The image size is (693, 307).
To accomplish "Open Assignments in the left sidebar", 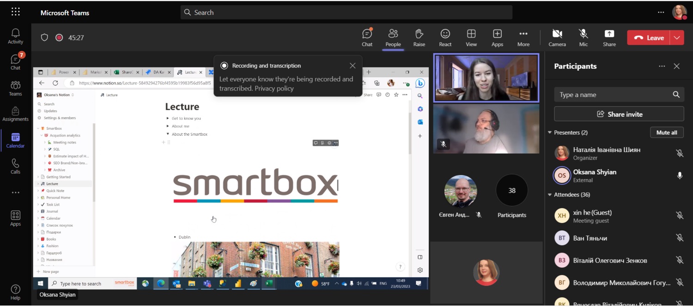I will click(x=15, y=114).
